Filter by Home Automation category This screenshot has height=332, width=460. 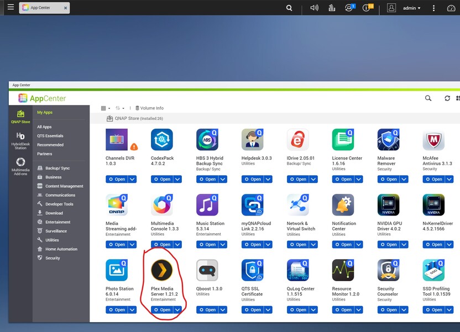click(57, 249)
